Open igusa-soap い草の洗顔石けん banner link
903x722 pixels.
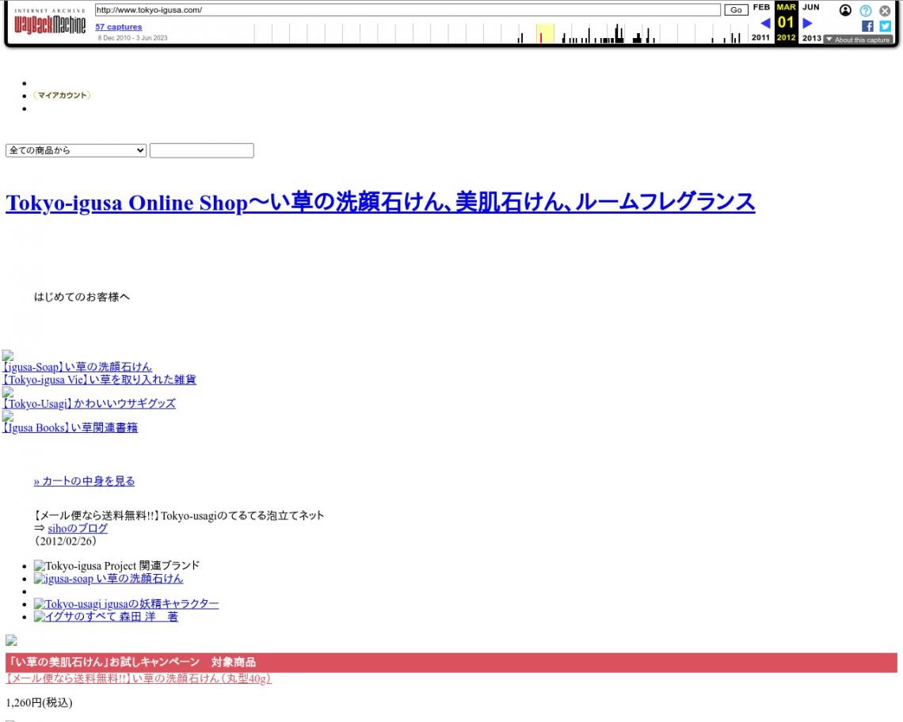pyautogui.click(x=109, y=579)
